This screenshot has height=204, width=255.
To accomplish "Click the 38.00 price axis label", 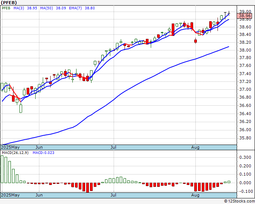I will tap(245, 50).
